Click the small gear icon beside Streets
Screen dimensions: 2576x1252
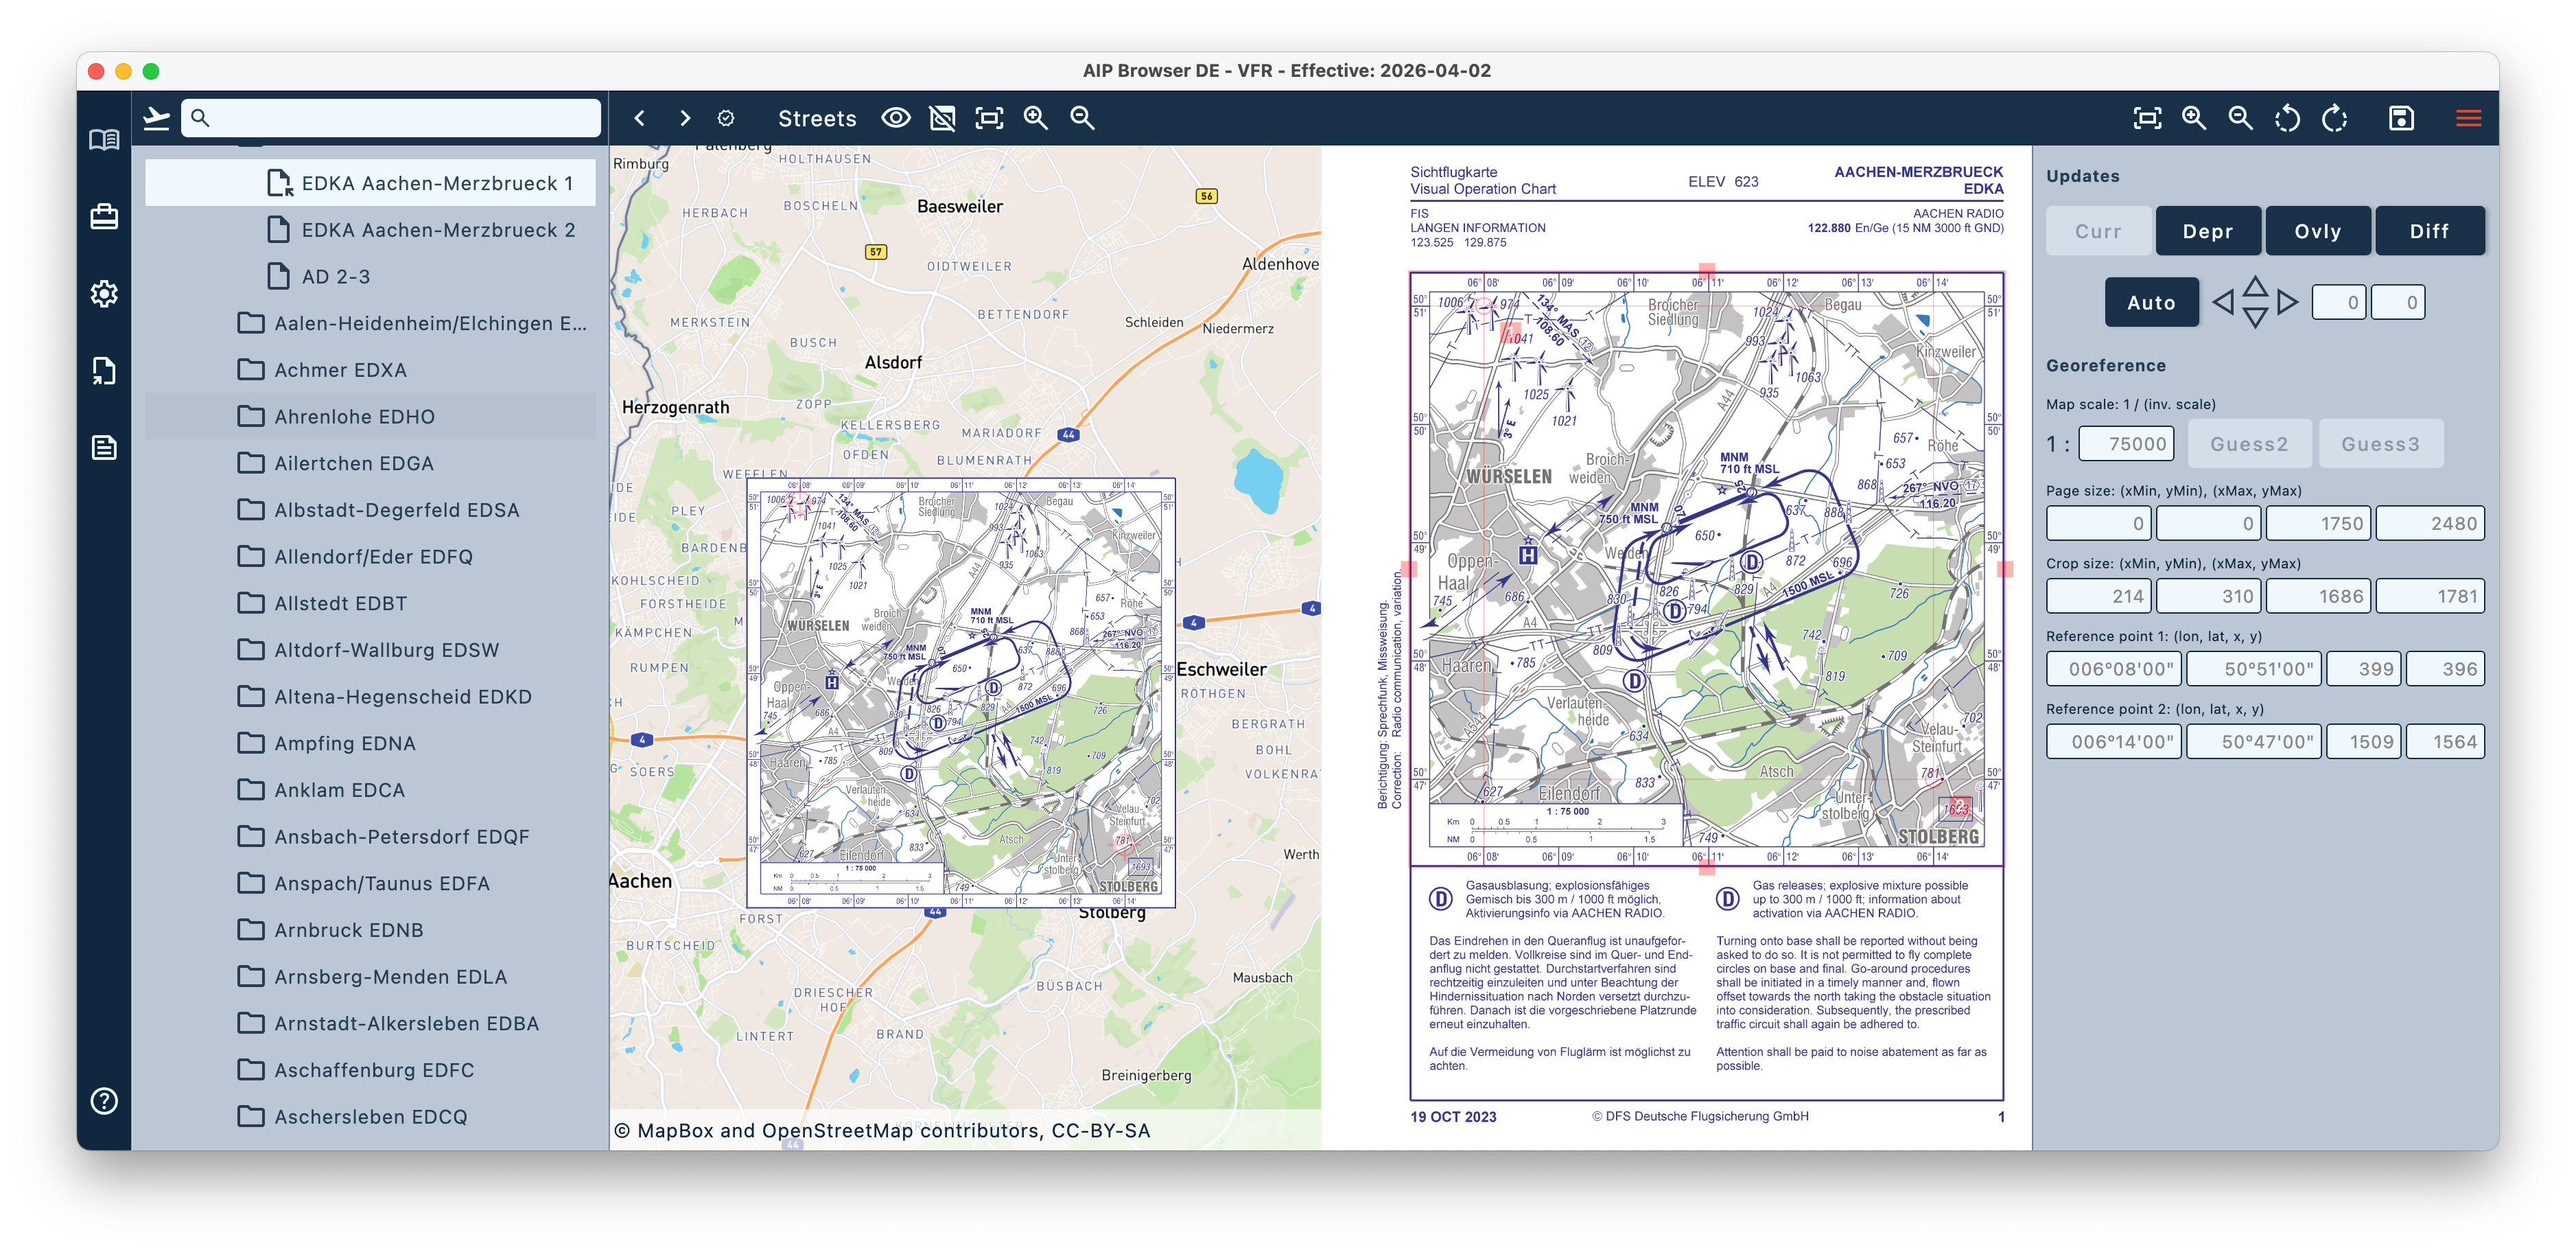(x=726, y=118)
